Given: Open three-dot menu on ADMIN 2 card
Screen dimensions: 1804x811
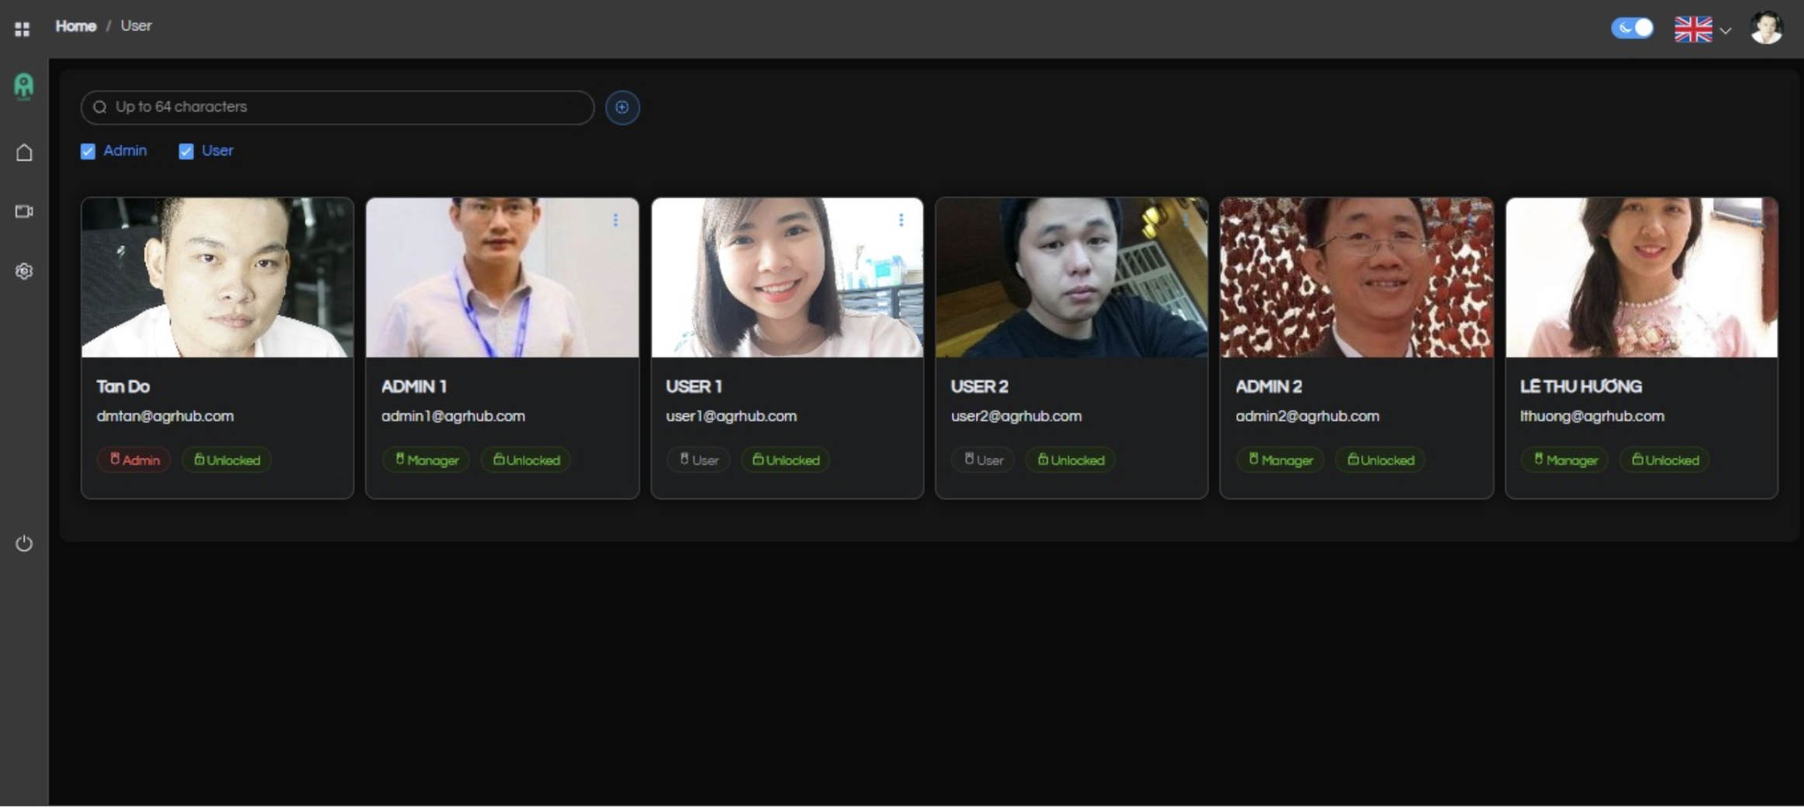Looking at the screenshot, I should point(1471,220).
